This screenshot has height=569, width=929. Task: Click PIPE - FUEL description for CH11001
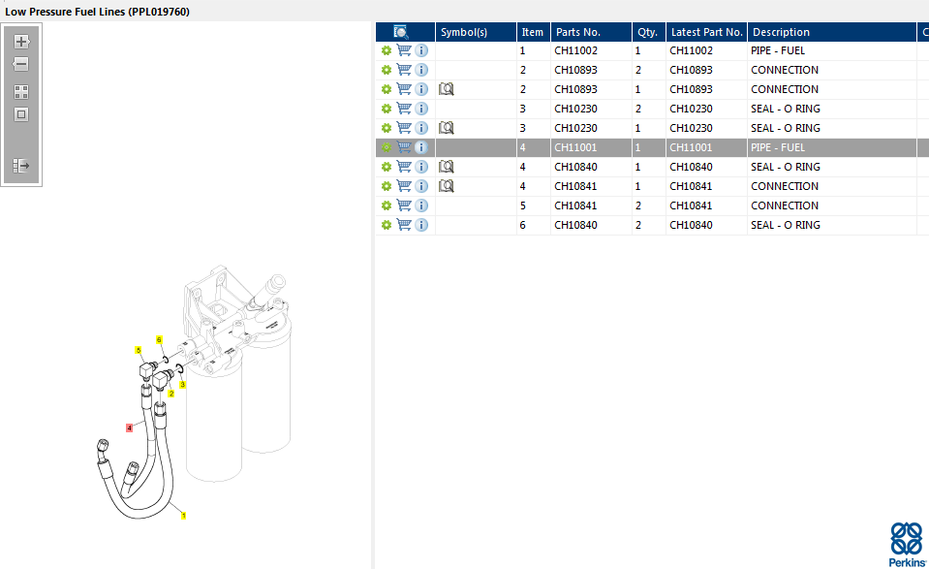(x=778, y=147)
